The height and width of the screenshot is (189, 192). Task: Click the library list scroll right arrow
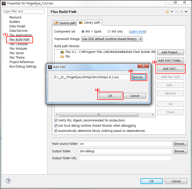pyautogui.click(x=153, y=115)
